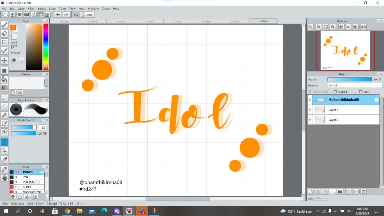The width and height of the screenshot is (384, 216).
Task: Open the Snap menu
Action: click(52, 9)
